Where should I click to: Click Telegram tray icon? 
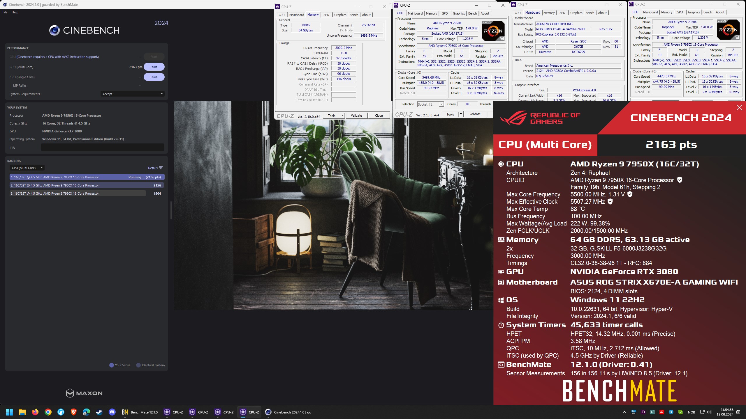pos(671,412)
